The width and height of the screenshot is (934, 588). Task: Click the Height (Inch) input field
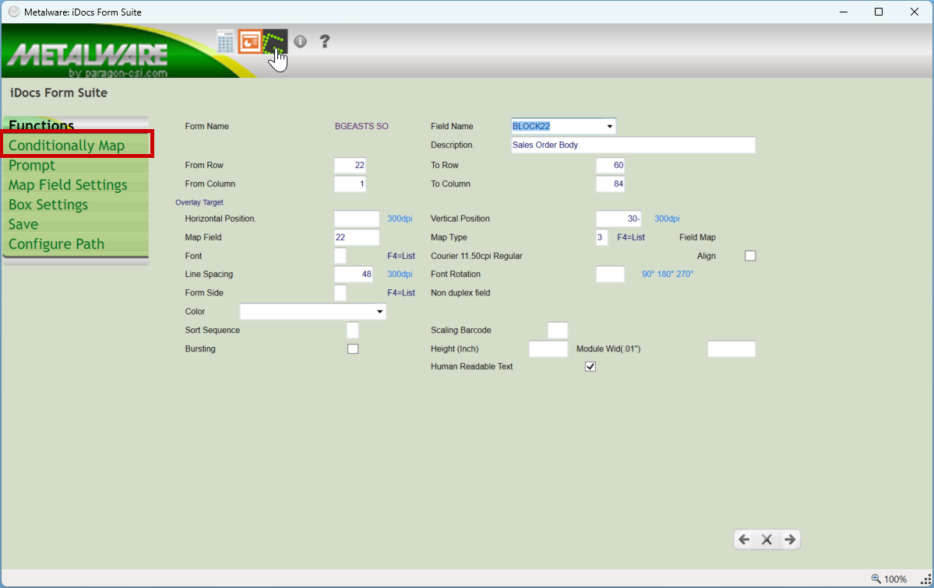click(x=548, y=349)
